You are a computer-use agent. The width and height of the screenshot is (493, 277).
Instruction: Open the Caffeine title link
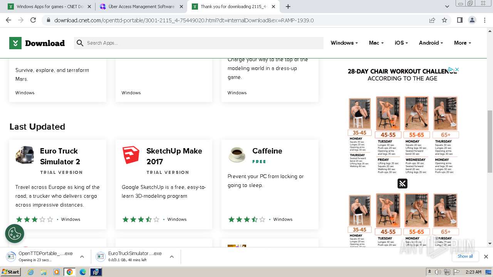[x=267, y=151]
